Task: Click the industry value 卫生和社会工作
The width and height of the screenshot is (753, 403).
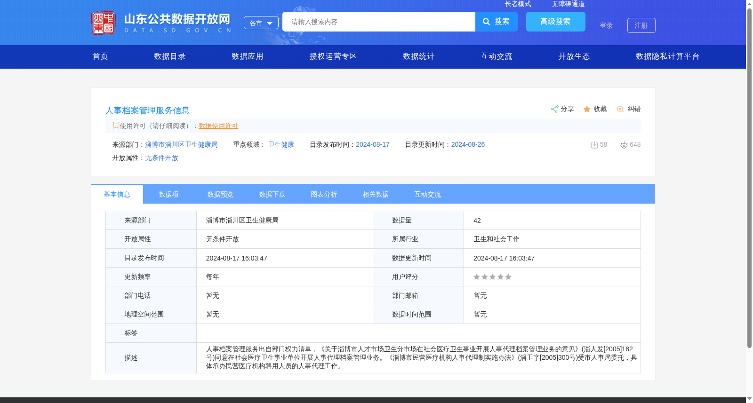Action: click(x=497, y=239)
